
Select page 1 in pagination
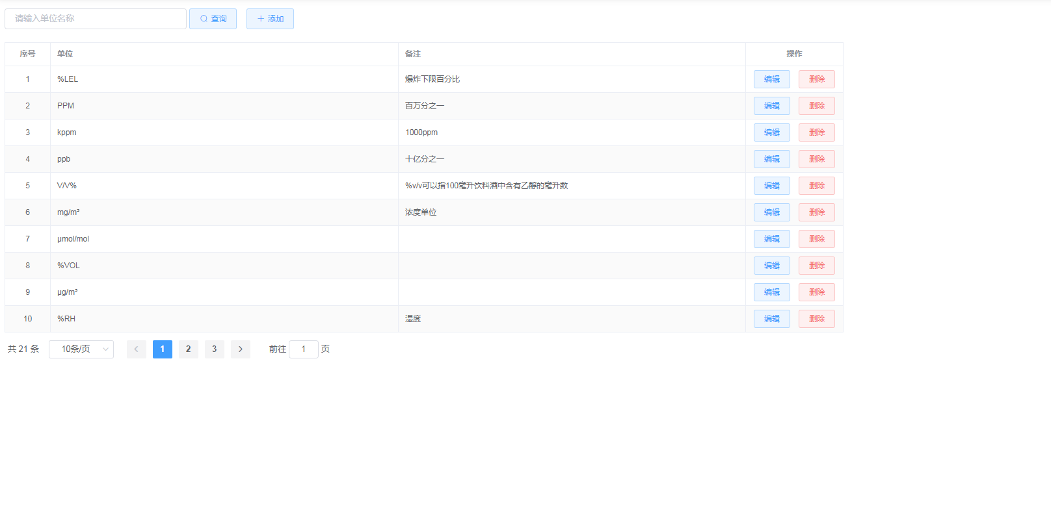tap(162, 349)
